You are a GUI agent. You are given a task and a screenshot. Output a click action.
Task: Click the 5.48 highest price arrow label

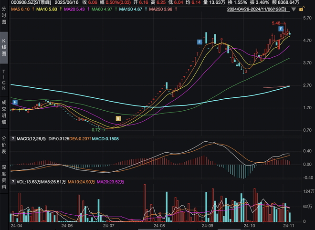pos(278,23)
